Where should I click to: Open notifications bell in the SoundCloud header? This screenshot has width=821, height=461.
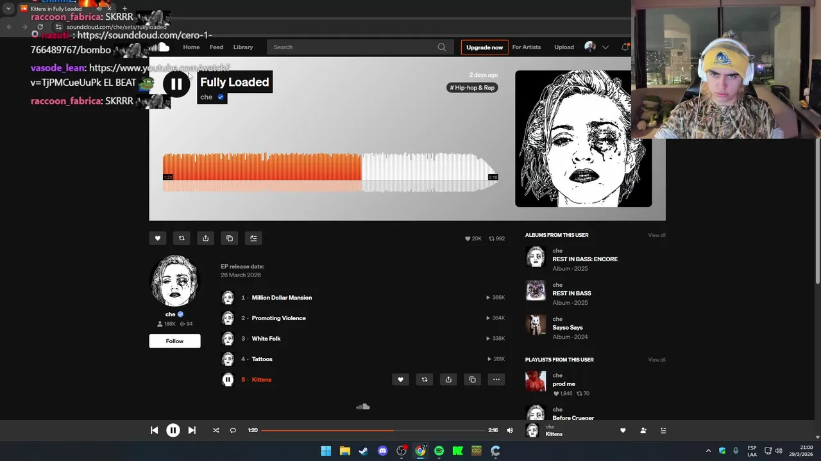point(625,47)
